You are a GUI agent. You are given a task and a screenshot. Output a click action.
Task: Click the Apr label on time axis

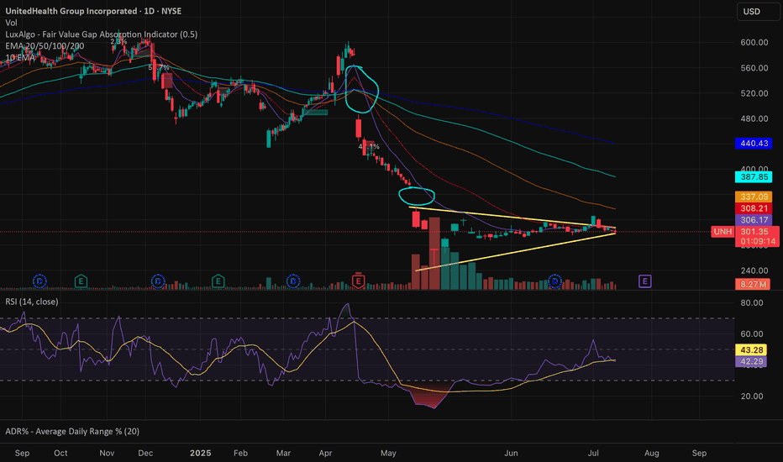point(326,453)
